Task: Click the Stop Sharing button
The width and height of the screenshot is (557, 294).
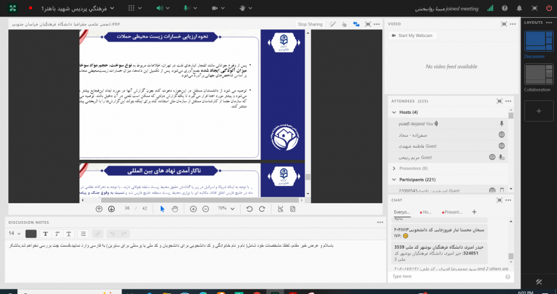Action: tap(310, 24)
